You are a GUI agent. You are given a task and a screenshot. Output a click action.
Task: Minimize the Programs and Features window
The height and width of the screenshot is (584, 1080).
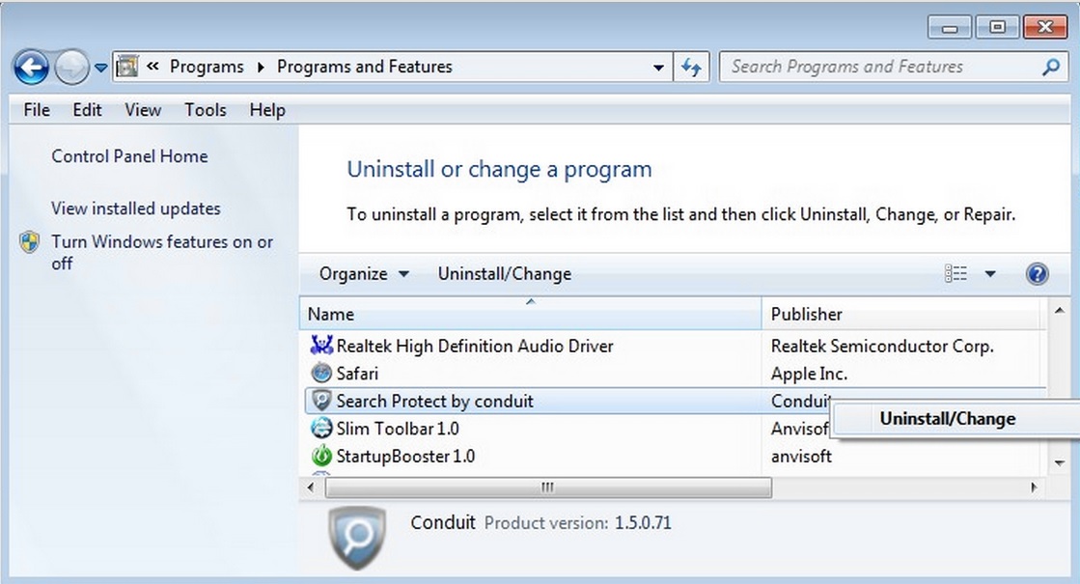tap(950, 28)
